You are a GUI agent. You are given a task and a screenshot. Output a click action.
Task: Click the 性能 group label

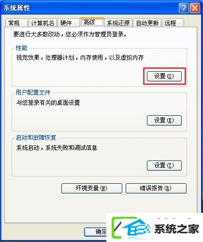point(21,48)
